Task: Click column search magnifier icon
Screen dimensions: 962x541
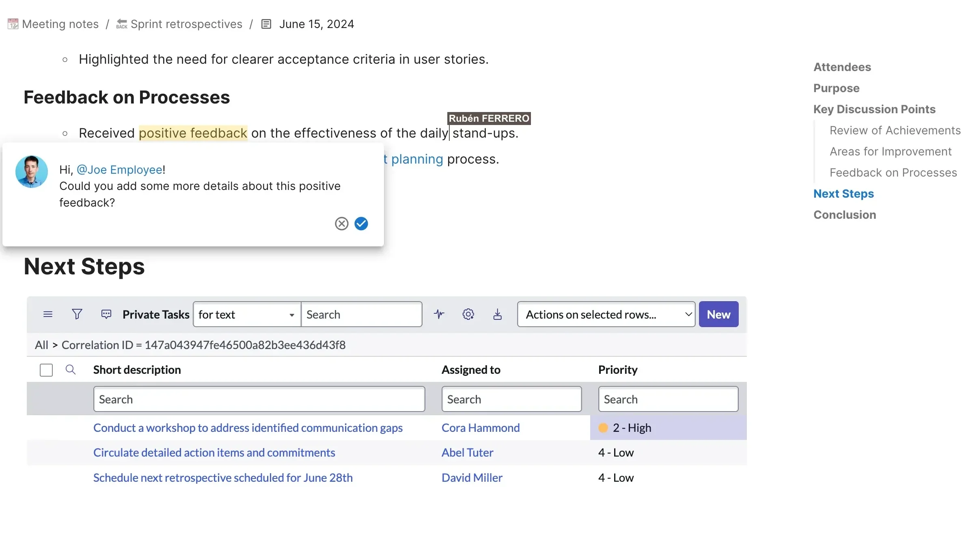Action: point(71,370)
